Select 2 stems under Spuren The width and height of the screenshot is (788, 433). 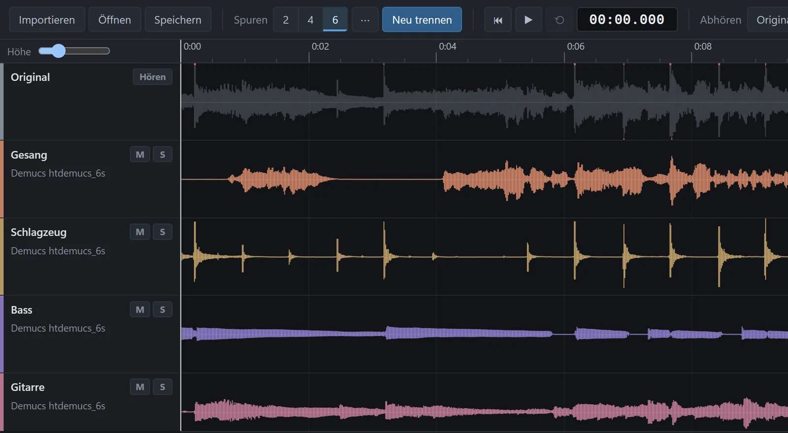click(286, 20)
